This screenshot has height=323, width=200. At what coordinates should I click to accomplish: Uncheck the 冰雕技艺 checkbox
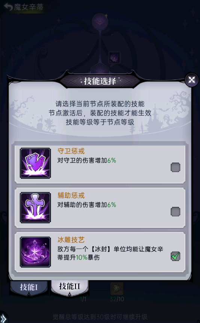point(175,256)
